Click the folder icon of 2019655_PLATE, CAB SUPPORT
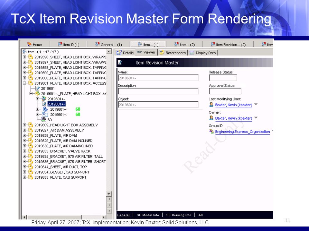The width and height of the screenshot is (309, 231). pos(31,177)
